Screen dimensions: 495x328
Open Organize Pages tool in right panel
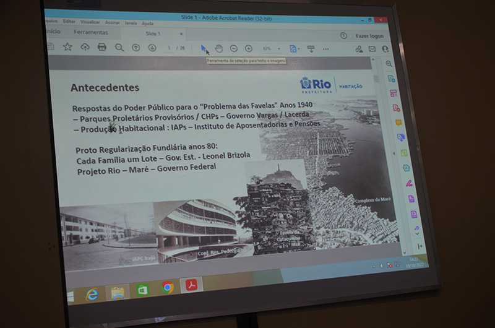tap(404, 153)
